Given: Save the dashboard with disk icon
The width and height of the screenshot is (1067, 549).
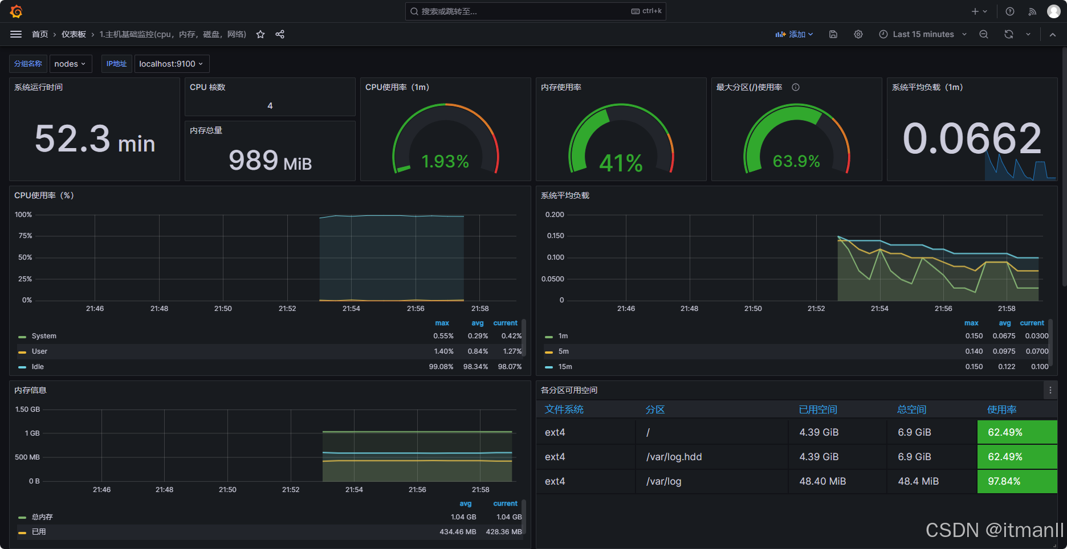Looking at the screenshot, I should click(833, 34).
